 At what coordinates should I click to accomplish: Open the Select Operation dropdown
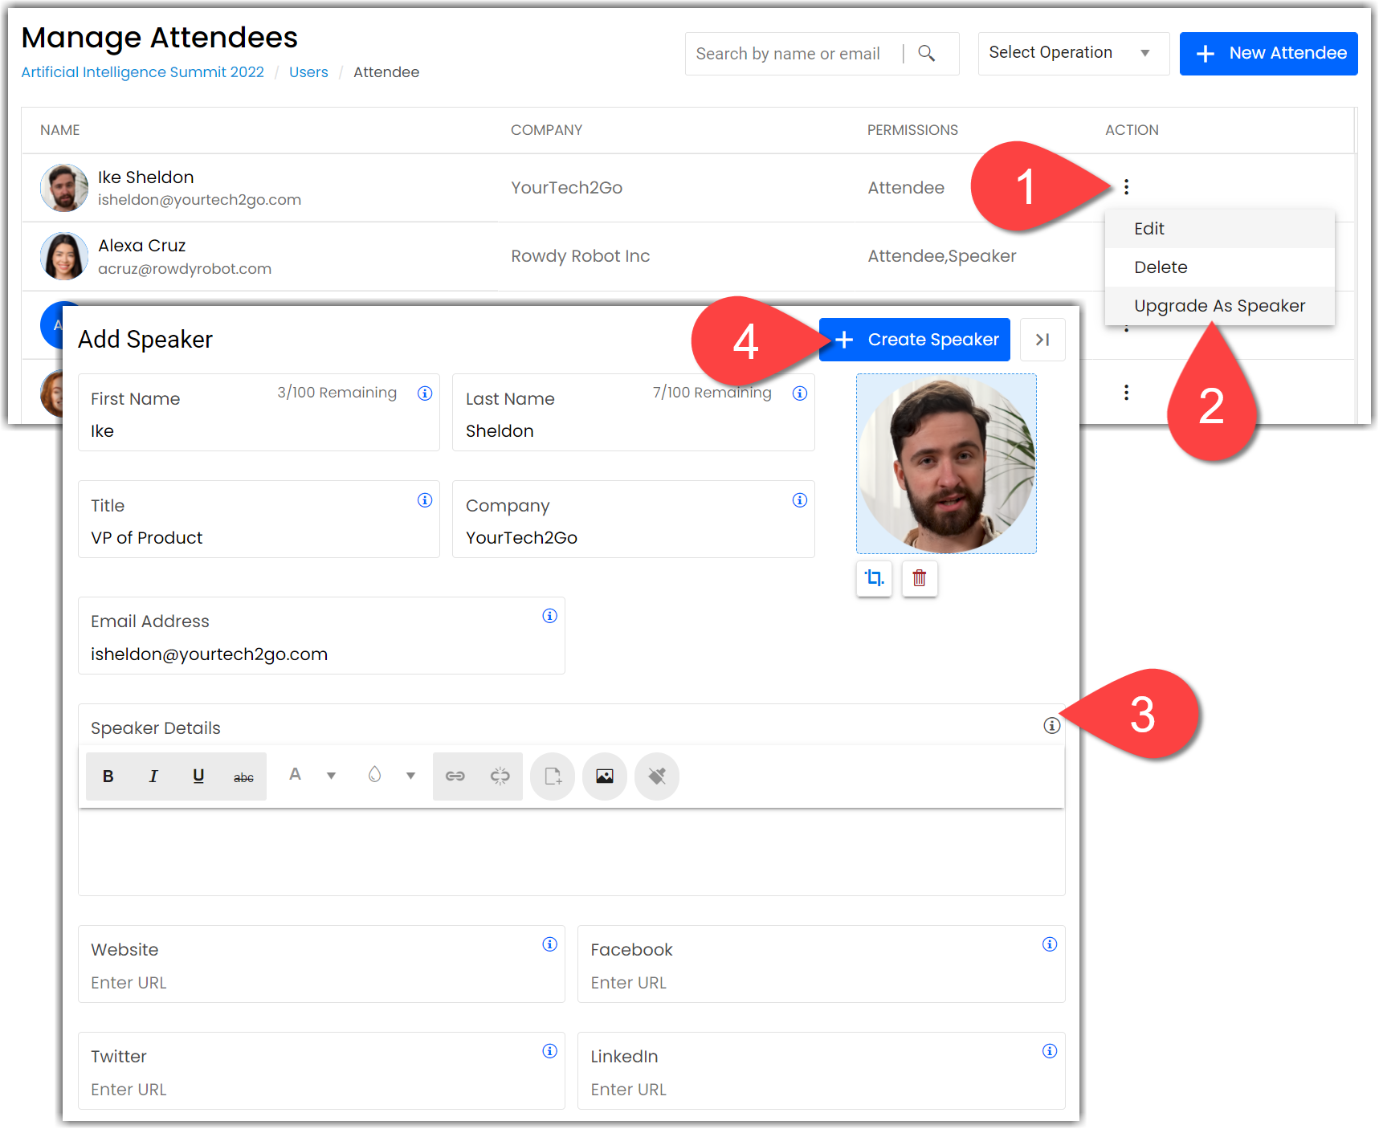pyautogui.click(x=1072, y=54)
